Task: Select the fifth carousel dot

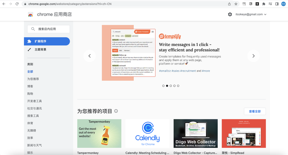Action: [178, 86]
